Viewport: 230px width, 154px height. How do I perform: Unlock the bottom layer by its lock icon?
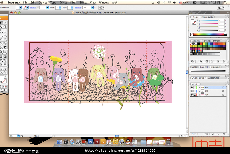pyautogui.click(x=194, y=95)
